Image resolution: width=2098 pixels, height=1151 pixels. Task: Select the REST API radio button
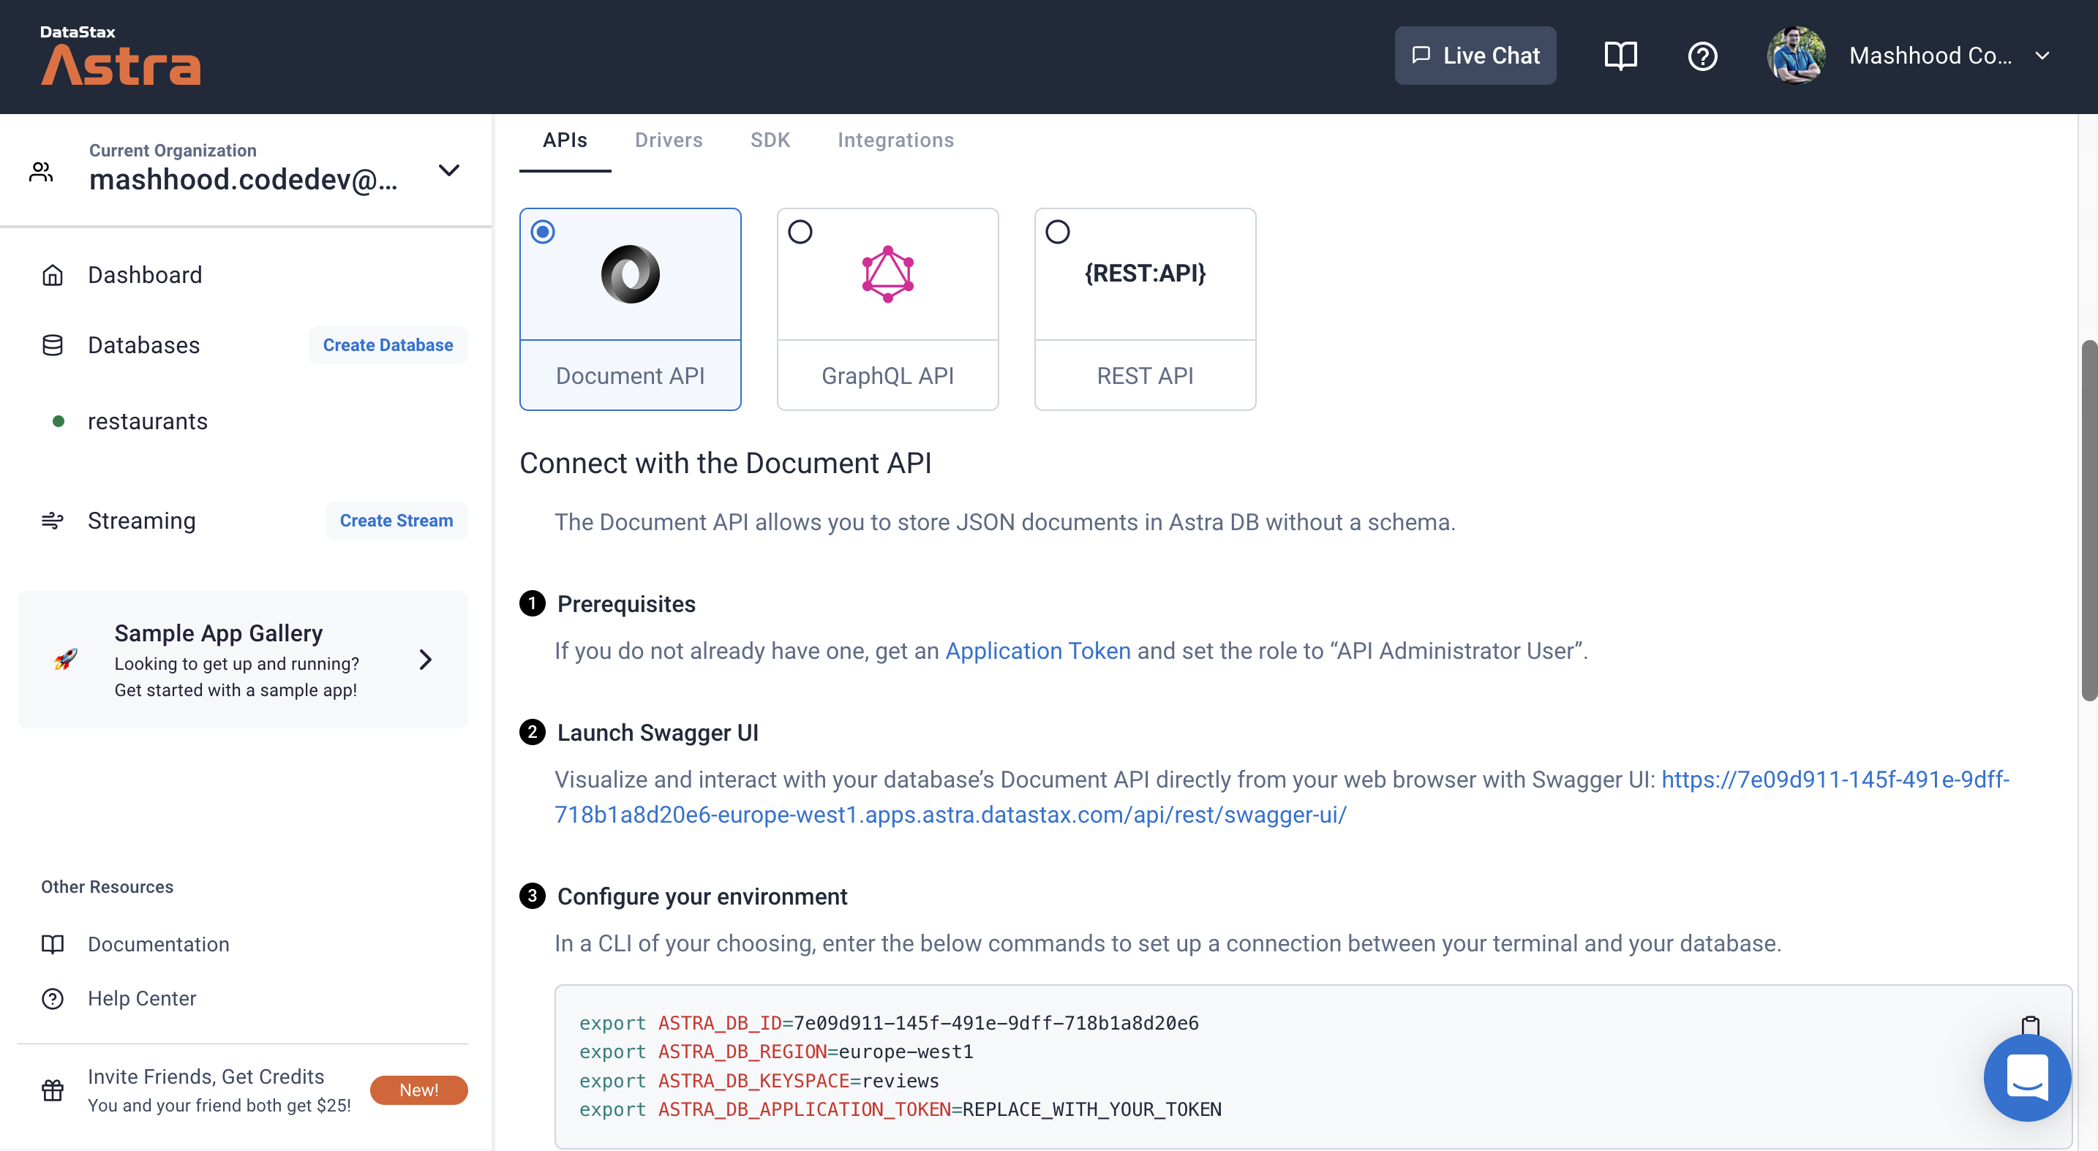click(x=1057, y=232)
